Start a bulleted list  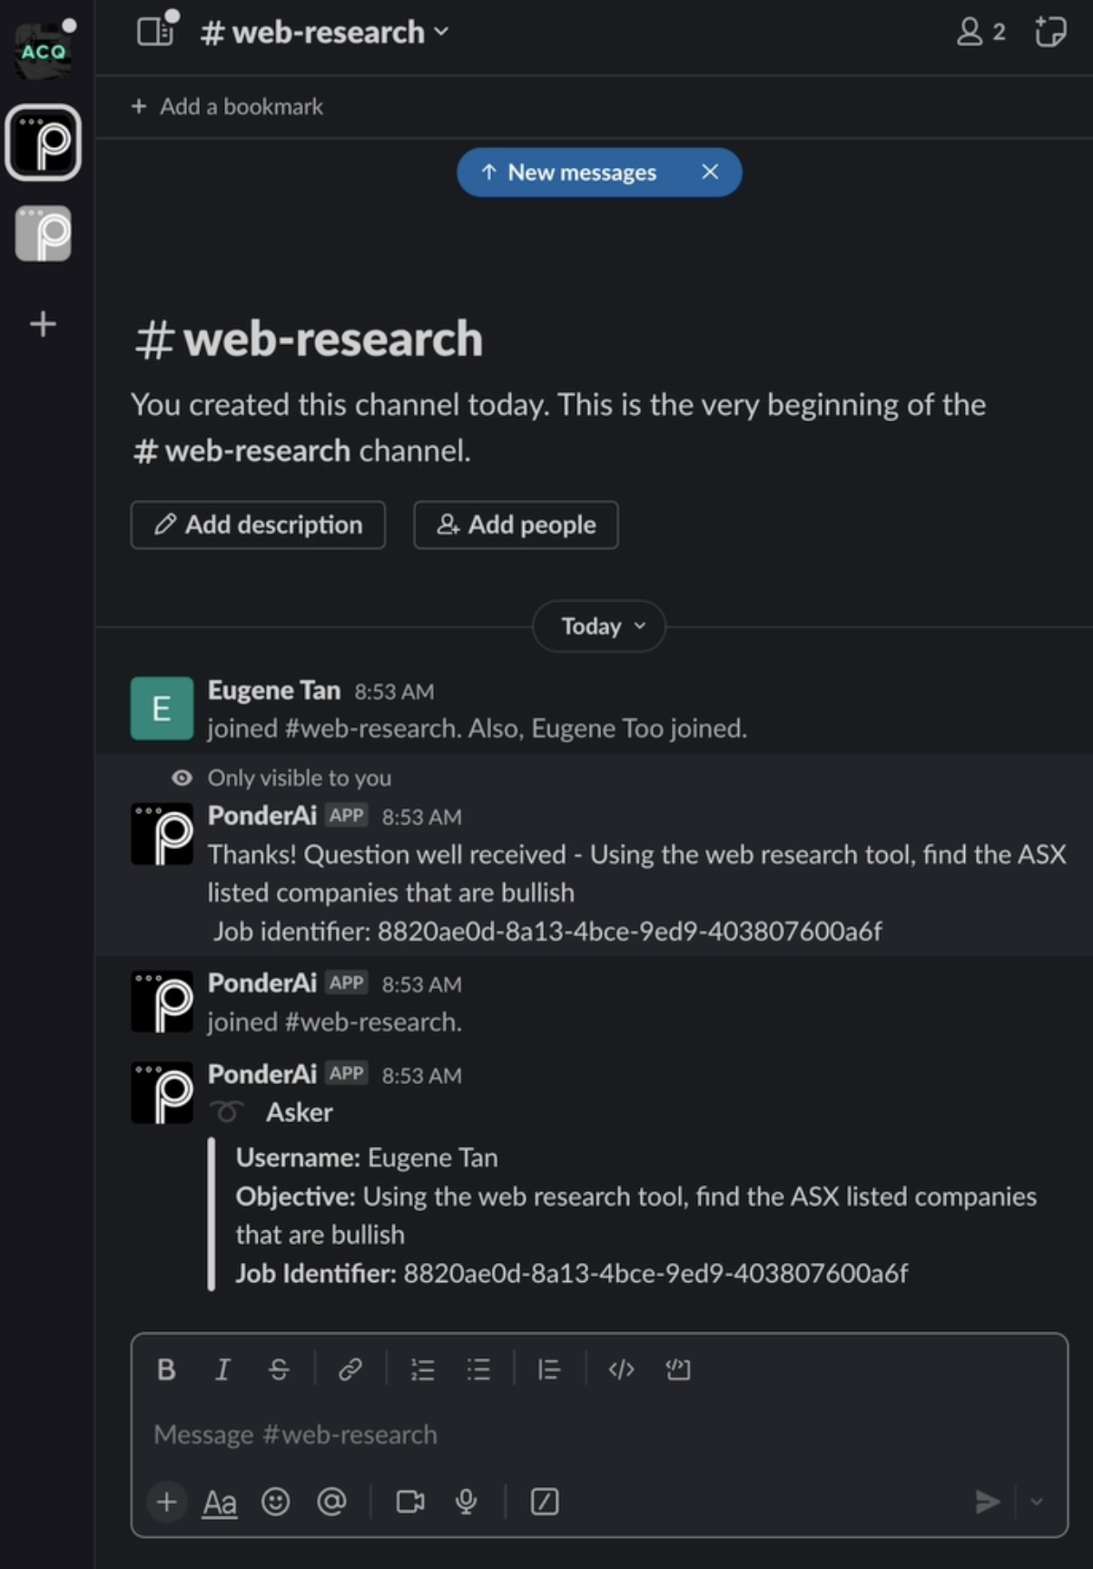[x=478, y=1369]
